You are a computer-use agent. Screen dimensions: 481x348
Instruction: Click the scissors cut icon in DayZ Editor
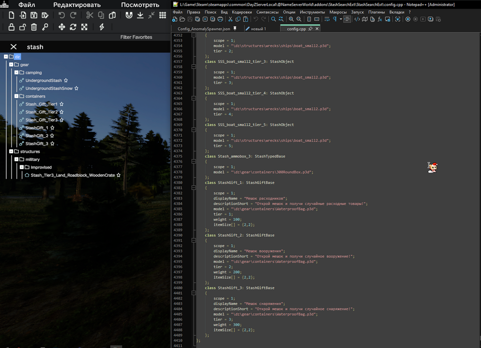90,15
